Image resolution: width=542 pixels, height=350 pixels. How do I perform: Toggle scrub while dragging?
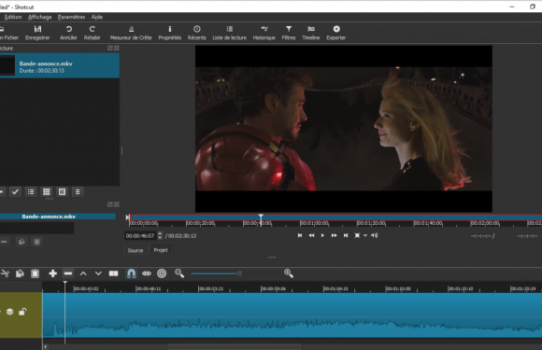[x=147, y=273]
